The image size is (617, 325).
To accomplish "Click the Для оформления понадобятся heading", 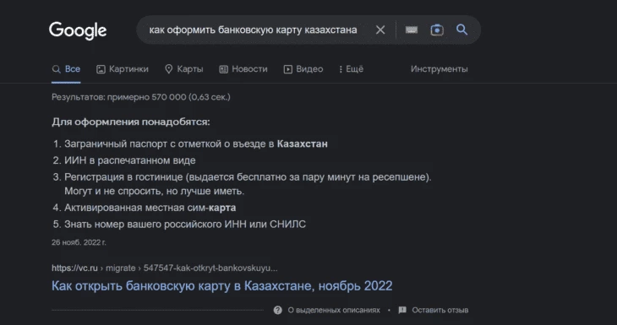I will point(131,122).
